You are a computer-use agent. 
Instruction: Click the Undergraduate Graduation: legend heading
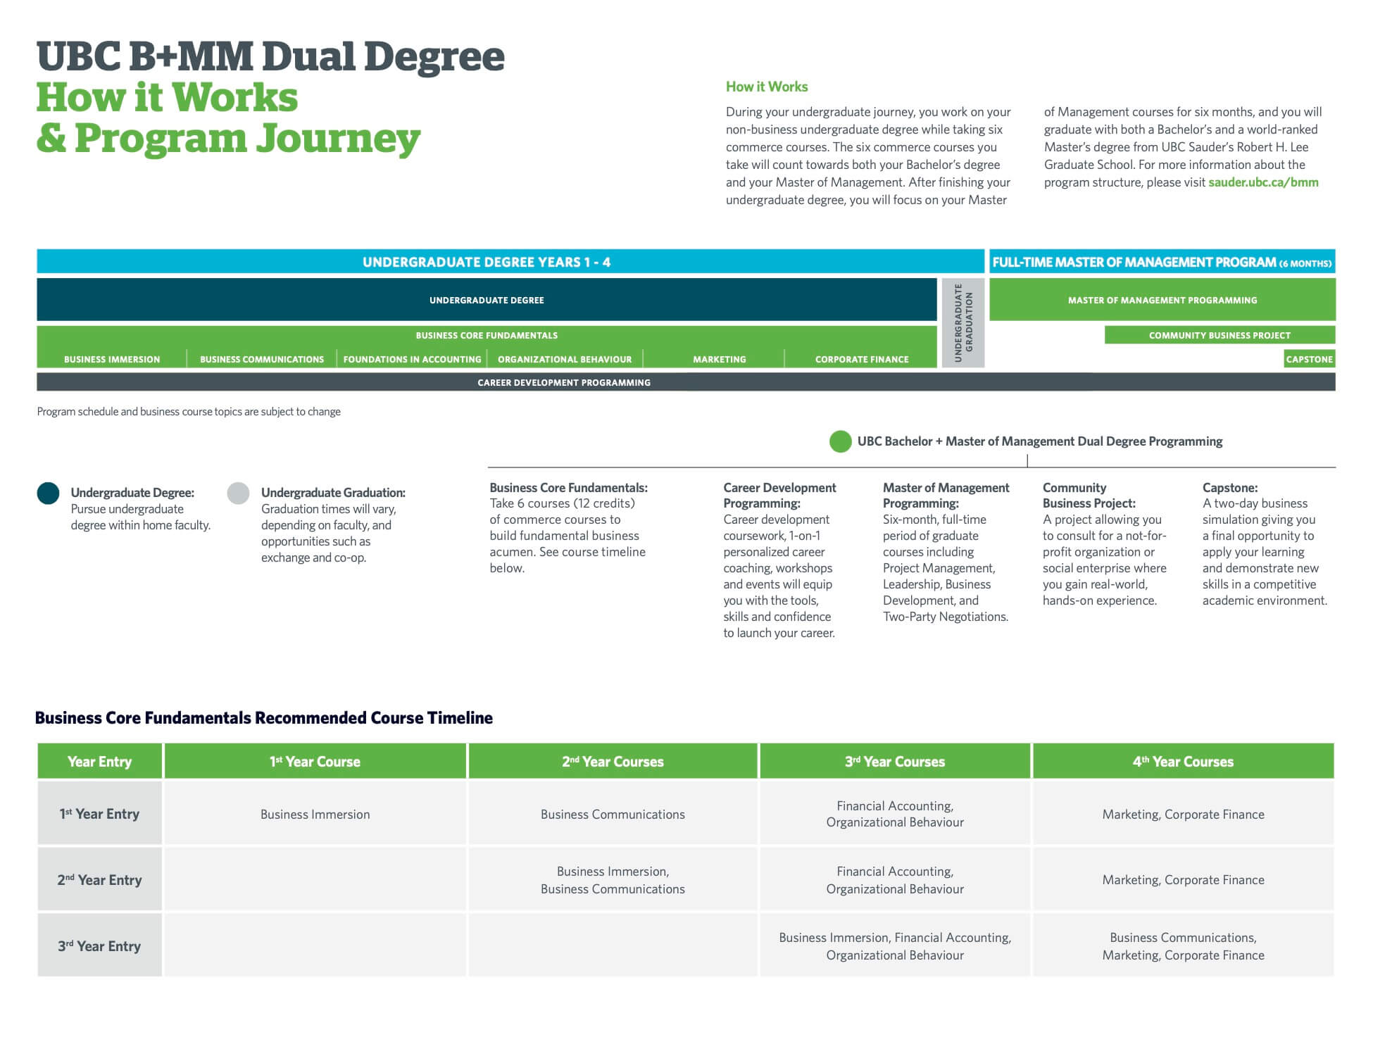333,493
